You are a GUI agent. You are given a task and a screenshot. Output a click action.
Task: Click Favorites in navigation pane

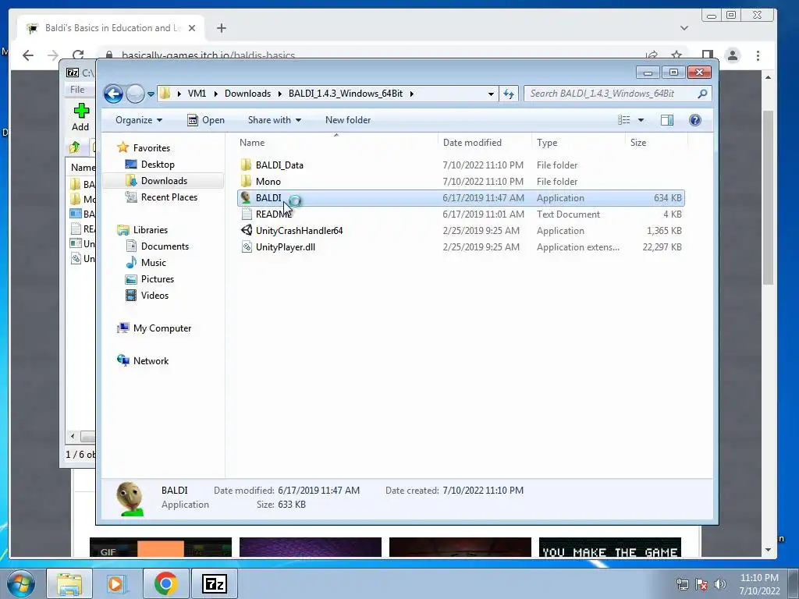[x=151, y=147]
